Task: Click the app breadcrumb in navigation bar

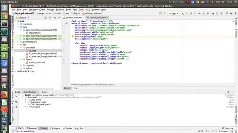Action: tap(40, 13)
